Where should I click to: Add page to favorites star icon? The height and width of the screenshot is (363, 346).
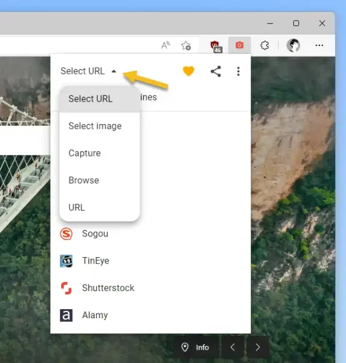(186, 45)
